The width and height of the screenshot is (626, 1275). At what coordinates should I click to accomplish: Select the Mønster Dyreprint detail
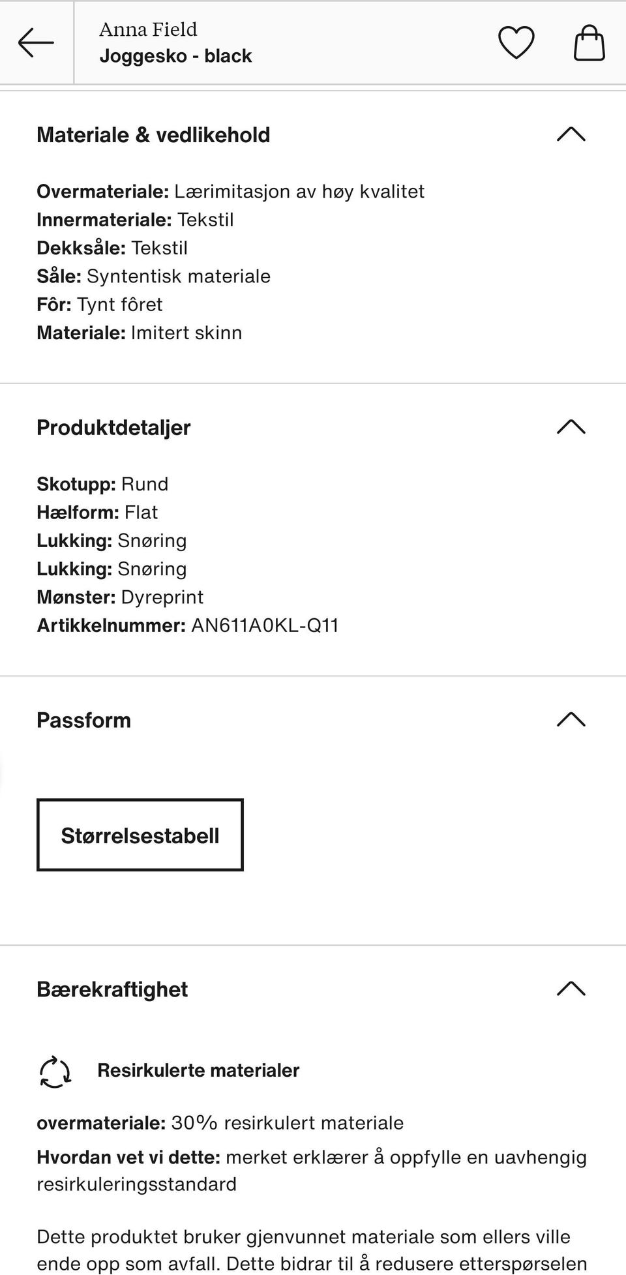tap(121, 596)
